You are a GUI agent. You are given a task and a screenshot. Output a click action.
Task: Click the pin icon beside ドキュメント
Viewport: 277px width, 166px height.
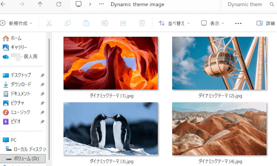pos(42,94)
